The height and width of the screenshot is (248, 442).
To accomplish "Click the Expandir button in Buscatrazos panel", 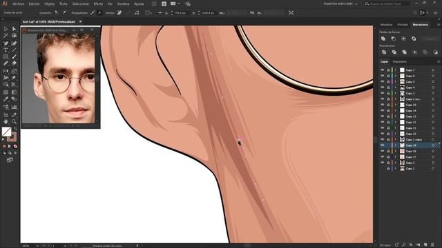I will [x=430, y=39].
